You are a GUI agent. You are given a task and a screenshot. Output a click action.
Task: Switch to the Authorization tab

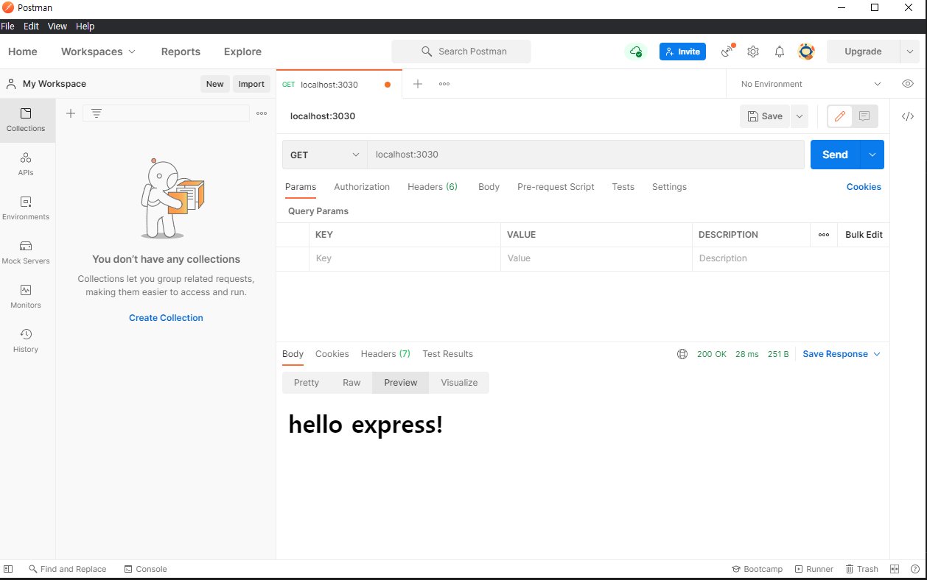[x=362, y=187]
